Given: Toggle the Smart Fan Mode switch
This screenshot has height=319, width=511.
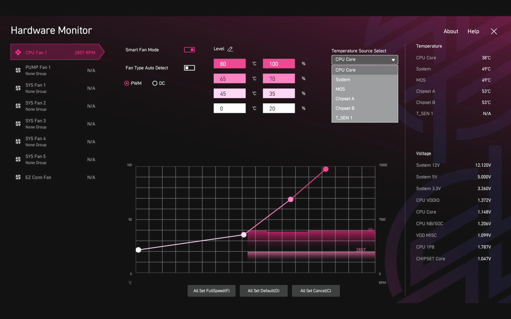Looking at the screenshot, I should pyautogui.click(x=189, y=50).
